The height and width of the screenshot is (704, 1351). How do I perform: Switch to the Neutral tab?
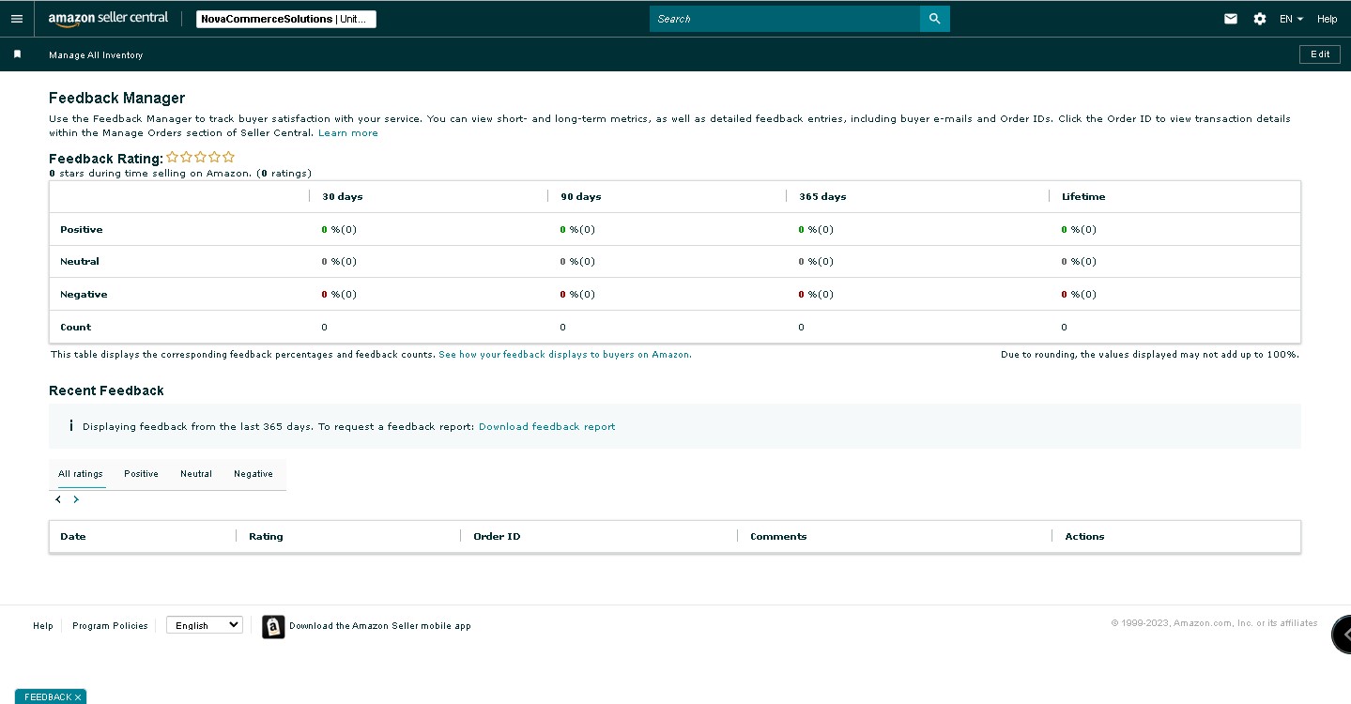click(196, 474)
